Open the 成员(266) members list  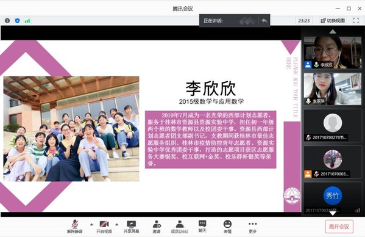point(180,227)
